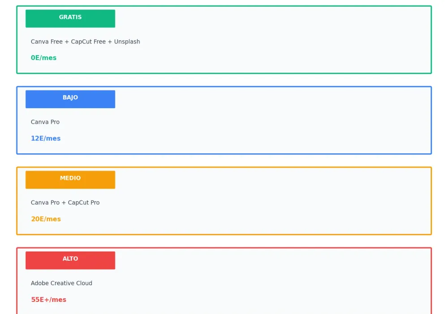This screenshot has height=314, width=448.
Task: Click the red ALTO badge
Action: [x=70, y=261]
